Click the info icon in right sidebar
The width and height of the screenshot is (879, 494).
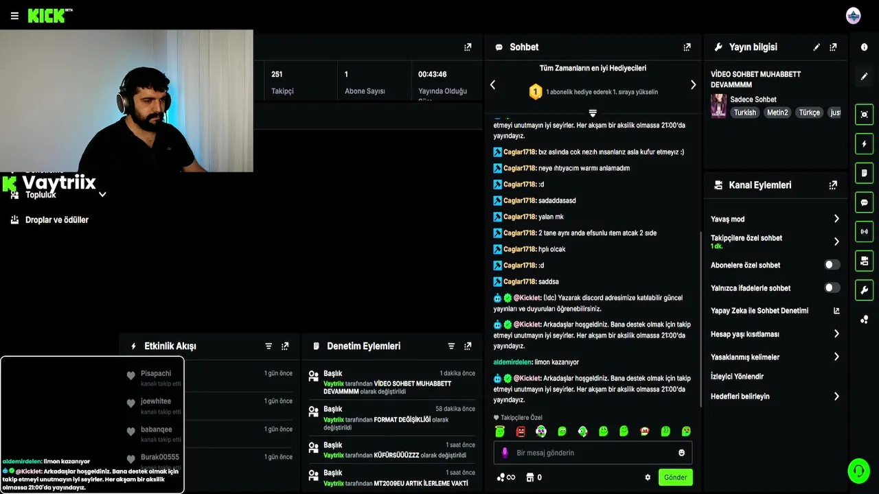[864, 47]
